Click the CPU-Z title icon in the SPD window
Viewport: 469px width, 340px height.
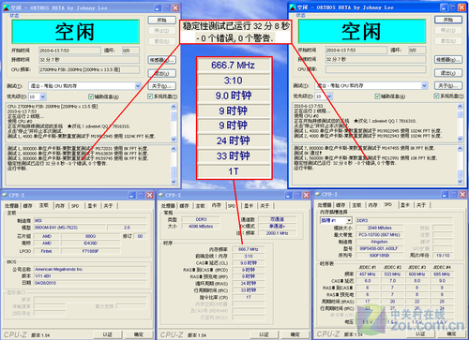pyautogui.click(x=318, y=195)
